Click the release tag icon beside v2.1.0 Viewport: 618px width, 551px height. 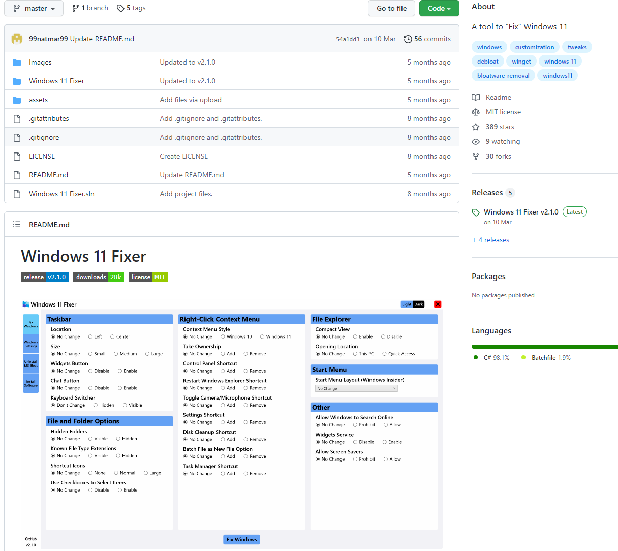pyautogui.click(x=476, y=212)
